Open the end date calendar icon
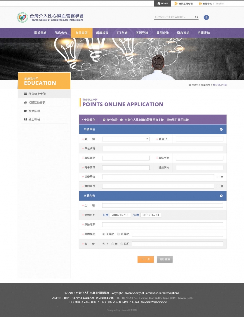 pyautogui.click(x=138, y=215)
